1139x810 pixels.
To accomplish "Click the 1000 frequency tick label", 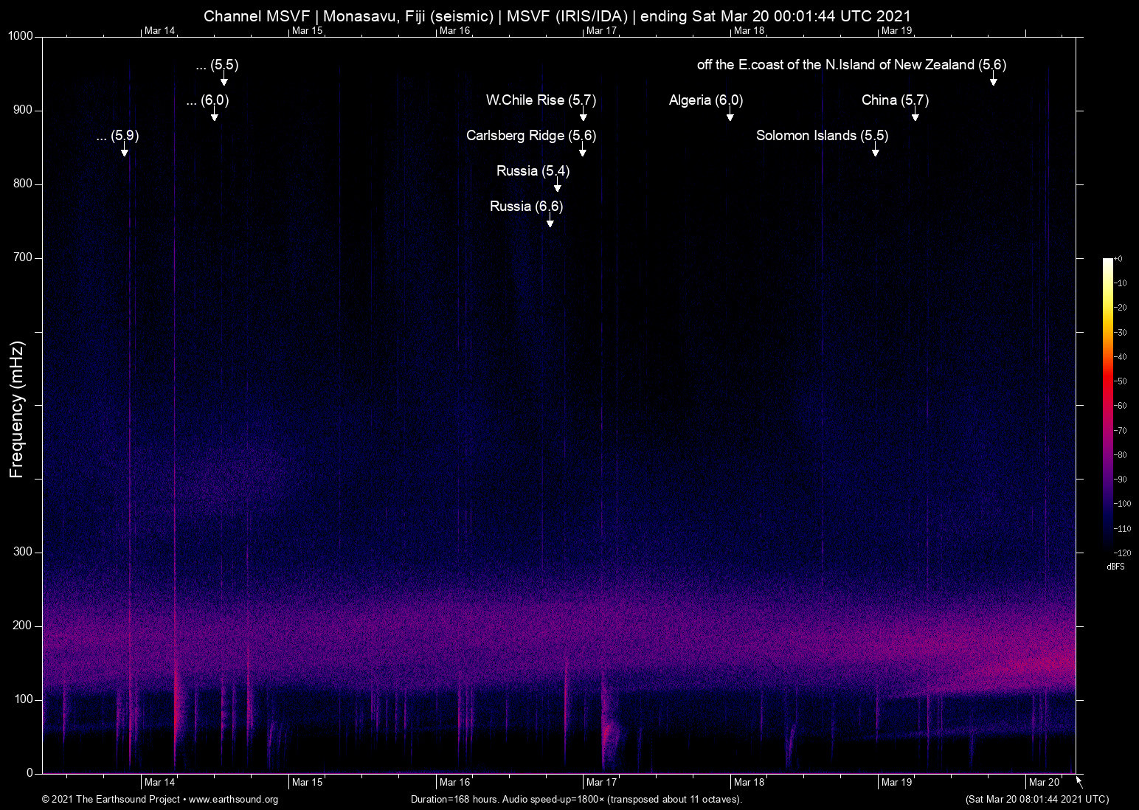I will point(19,35).
